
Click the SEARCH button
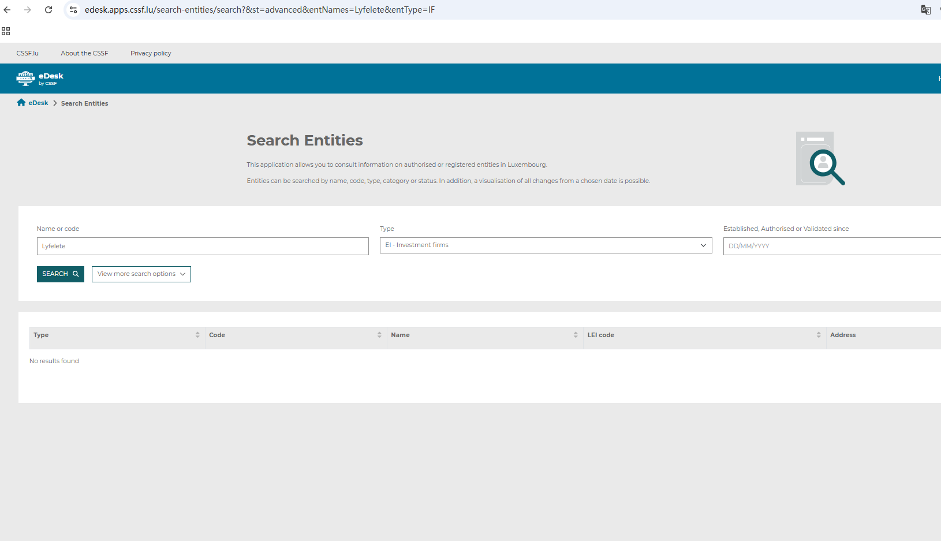coord(61,274)
